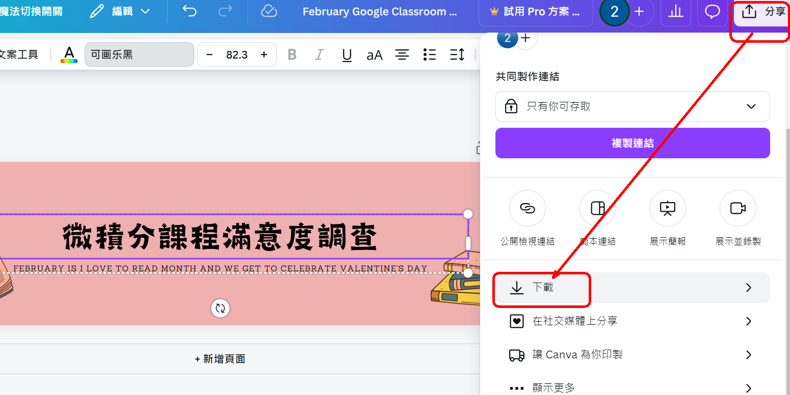This screenshot has height=395, width=790.
Task: Click the undo arrow icon
Action: pos(190,11)
